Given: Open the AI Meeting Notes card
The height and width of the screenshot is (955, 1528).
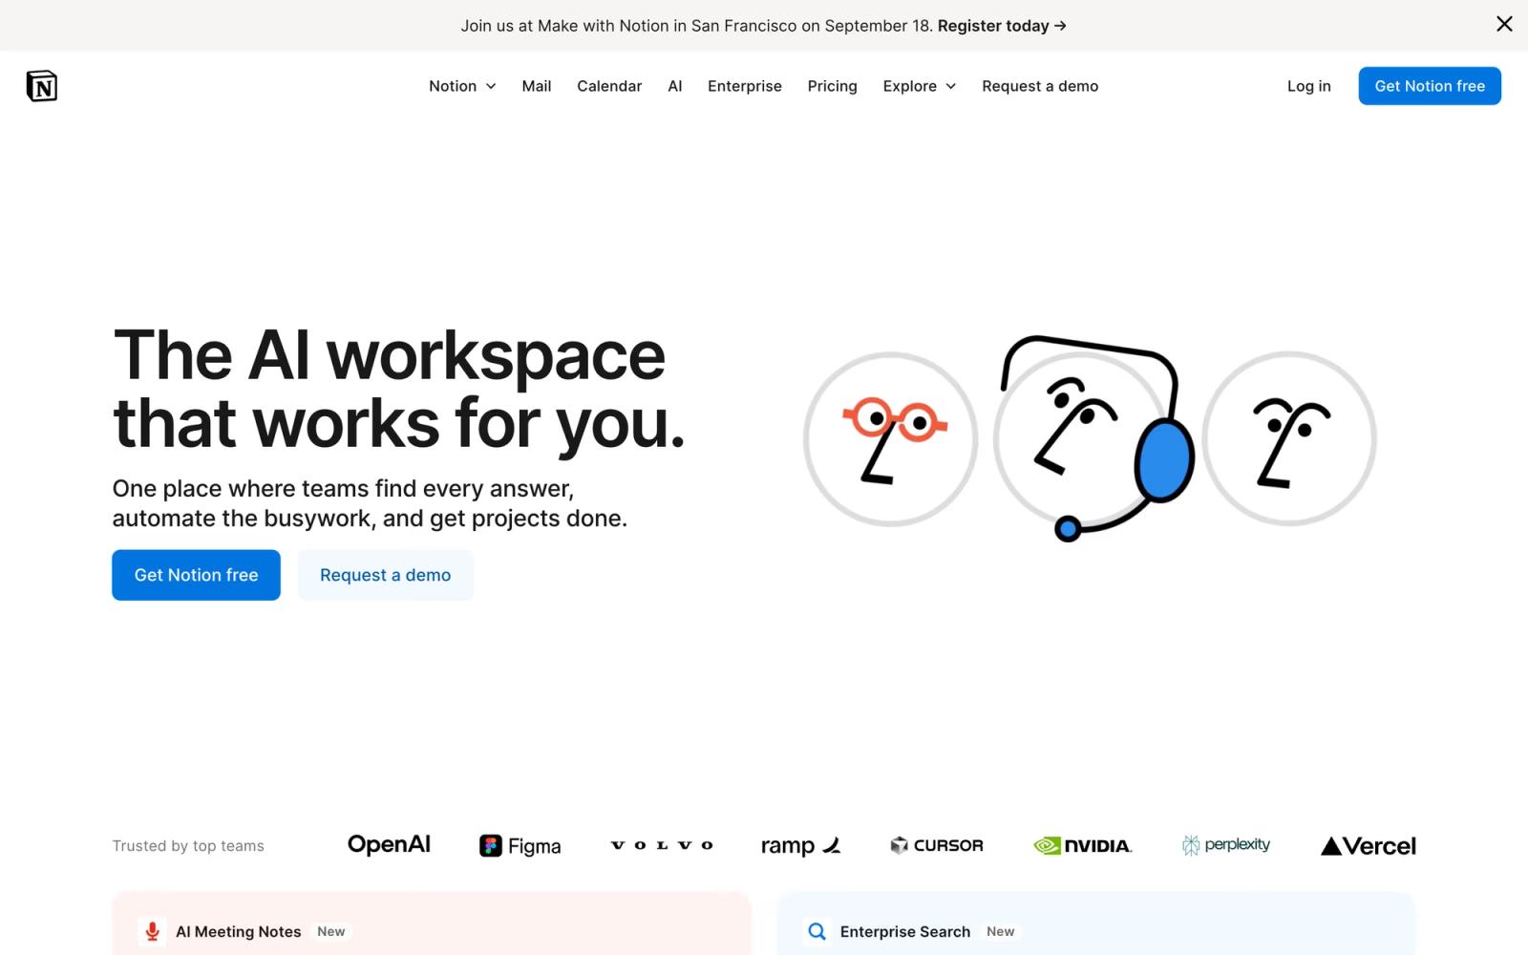Looking at the screenshot, I should point(431,923).
